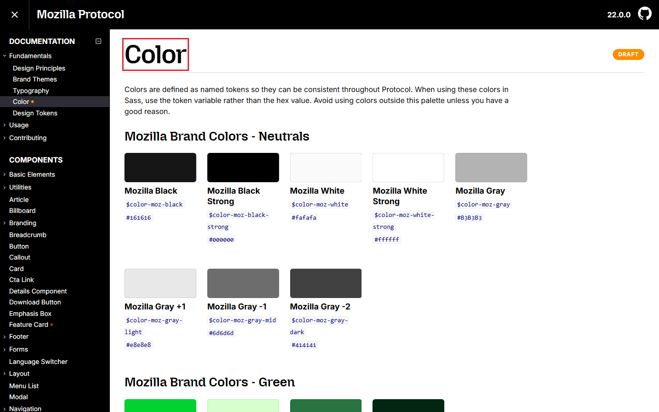
Task: Open the Download Button component
Action: pos(35,302)
